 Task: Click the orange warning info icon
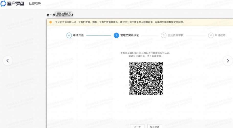click(50, 22)
